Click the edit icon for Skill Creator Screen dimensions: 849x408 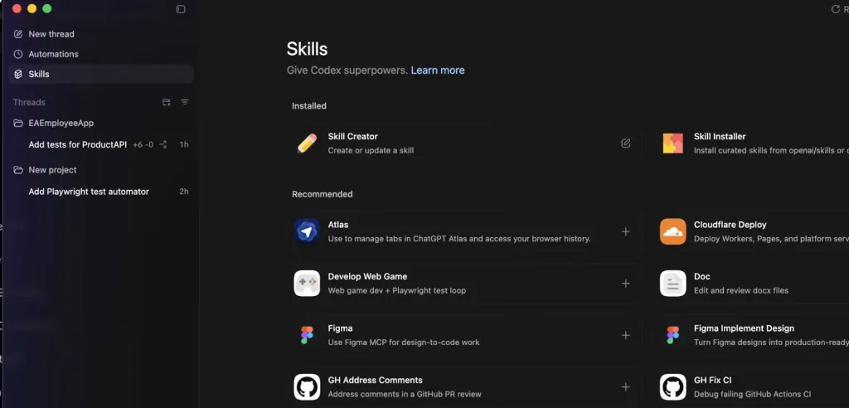(625, 143)
